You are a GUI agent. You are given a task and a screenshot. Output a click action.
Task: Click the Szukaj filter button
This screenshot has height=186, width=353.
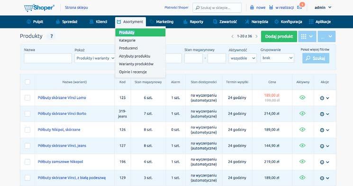pos(316,58)
